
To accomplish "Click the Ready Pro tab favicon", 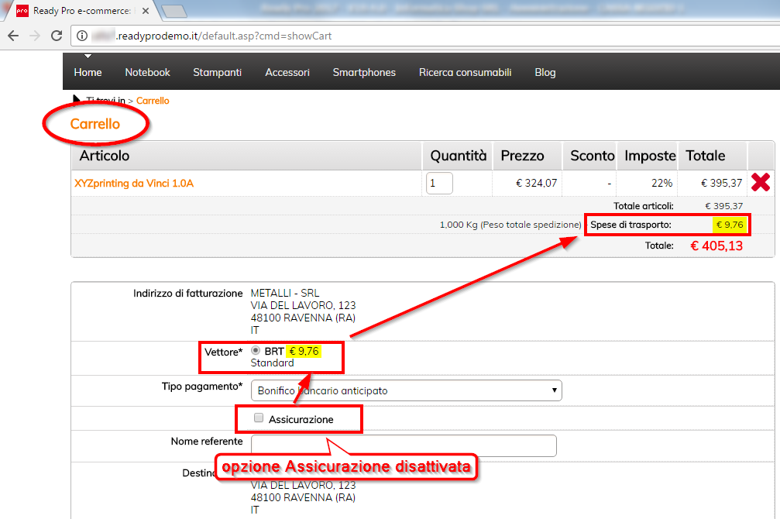I will pyautogui.click(x=22, y=11).
